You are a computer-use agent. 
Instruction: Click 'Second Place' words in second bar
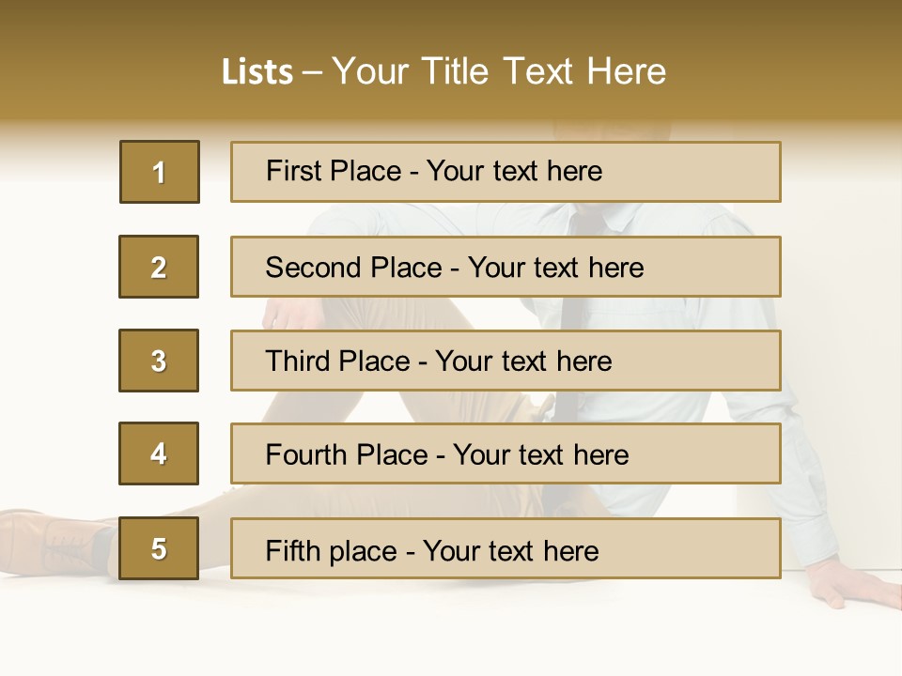(x=353, y=268)
